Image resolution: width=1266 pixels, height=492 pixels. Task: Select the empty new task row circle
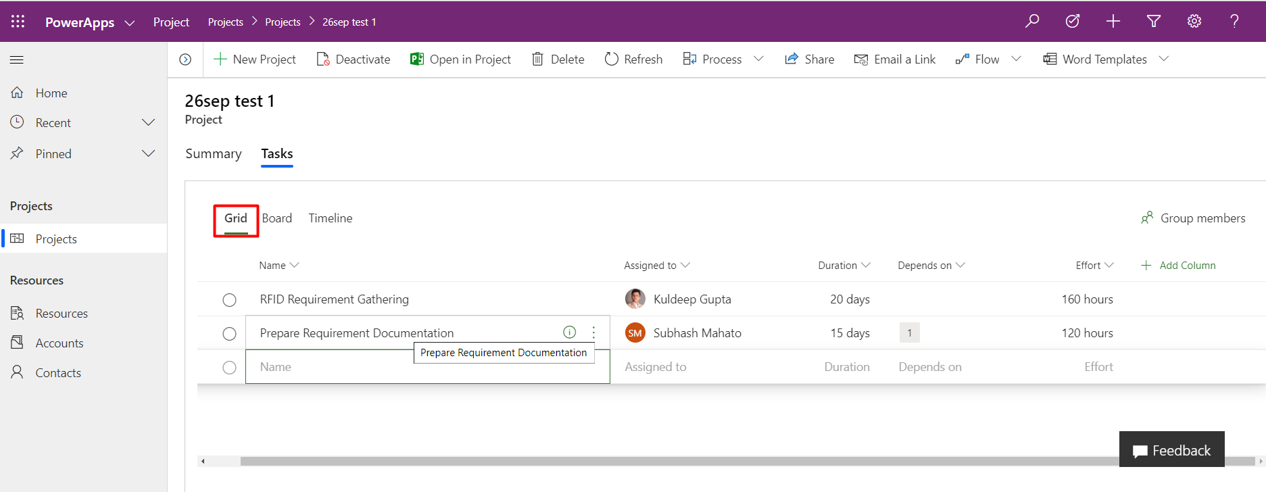230,367
